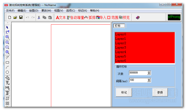Increase 次数 count with up arrow
186x110 pixels.
tap(149, 72)
